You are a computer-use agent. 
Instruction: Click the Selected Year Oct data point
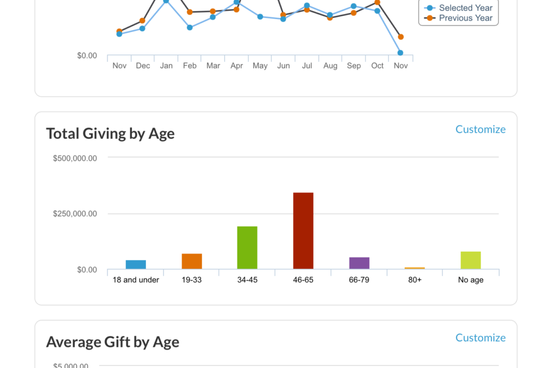pos(377,11)
